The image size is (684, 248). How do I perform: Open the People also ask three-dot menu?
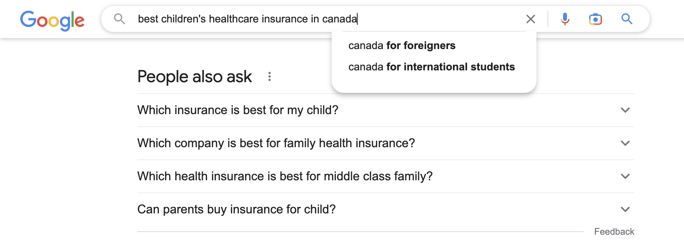(270, 76)
